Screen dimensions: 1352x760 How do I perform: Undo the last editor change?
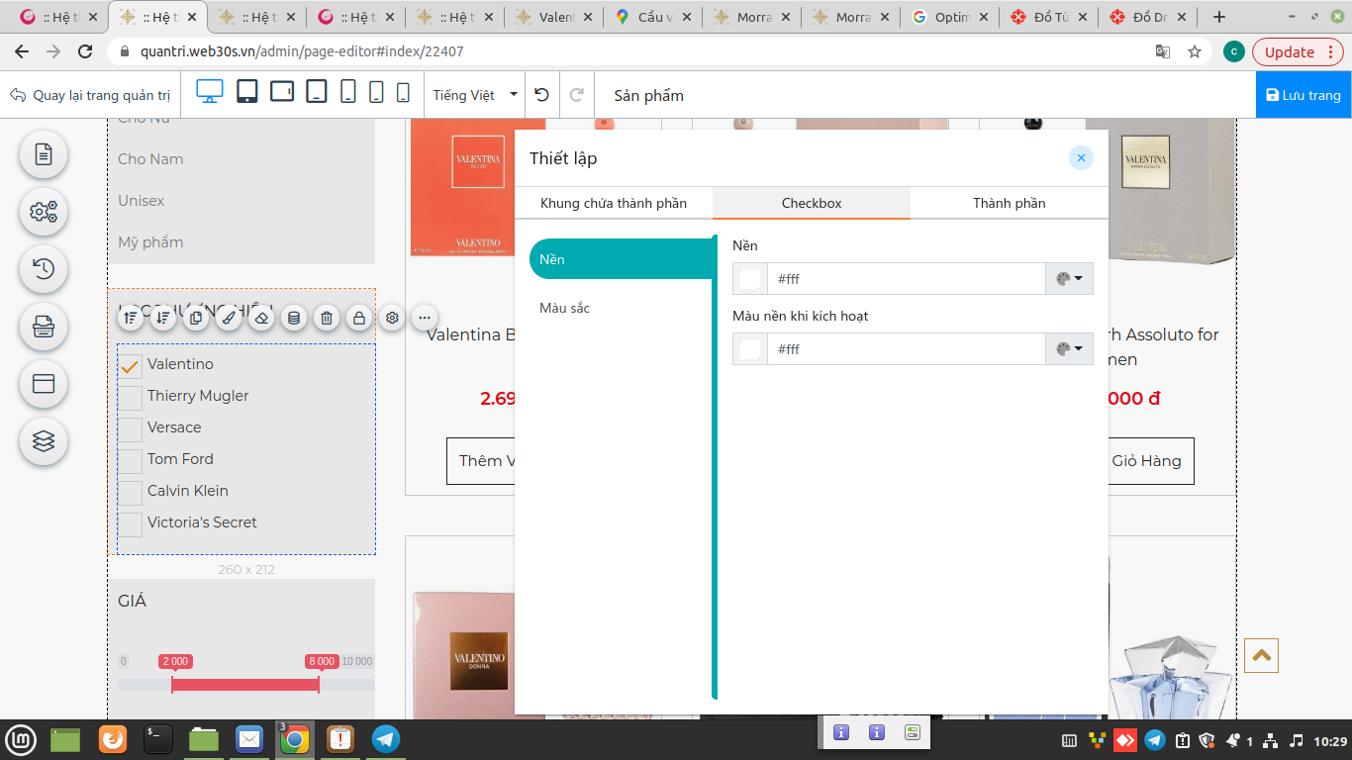tap(541, 95)
